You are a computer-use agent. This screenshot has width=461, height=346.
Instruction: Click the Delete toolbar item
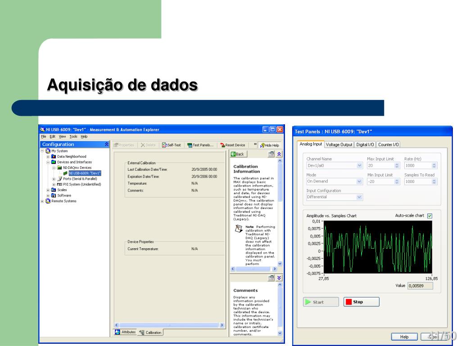(x=148, y=145)
